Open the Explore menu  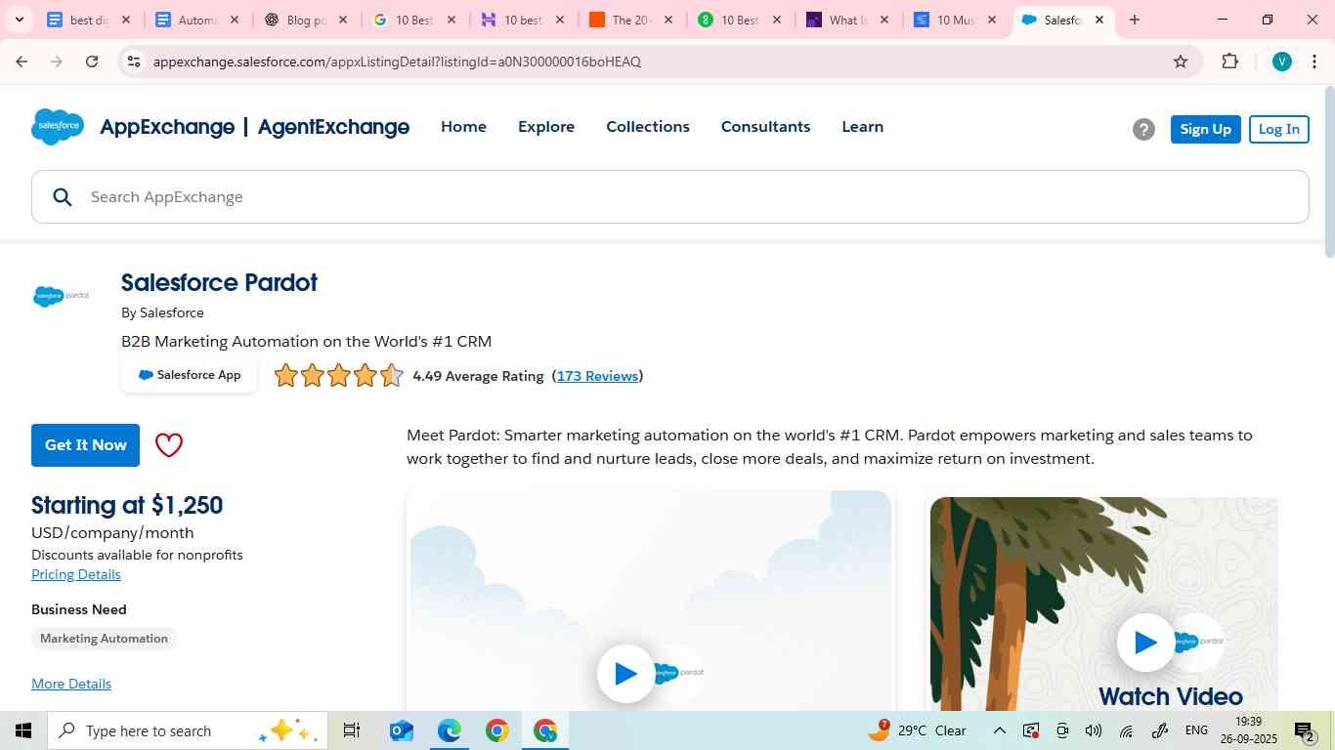click(545, 127)
